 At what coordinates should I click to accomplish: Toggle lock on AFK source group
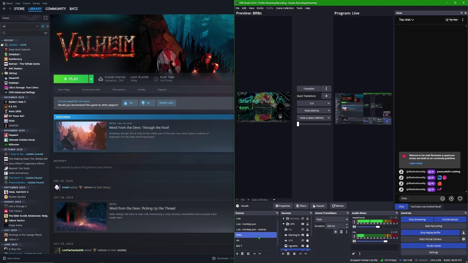pyautogui.click(x=307, y=224)
